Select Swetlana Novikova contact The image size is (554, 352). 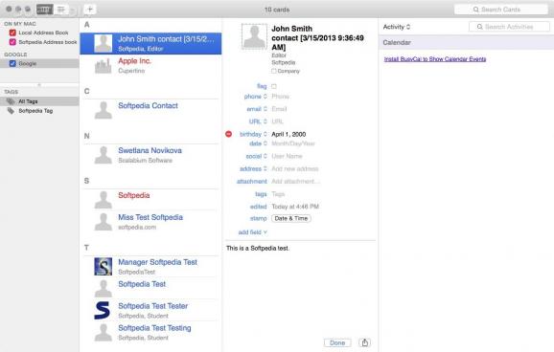(150, 155)
